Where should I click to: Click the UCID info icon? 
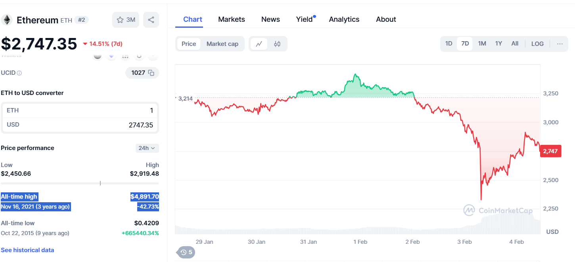tap(19, 73)
